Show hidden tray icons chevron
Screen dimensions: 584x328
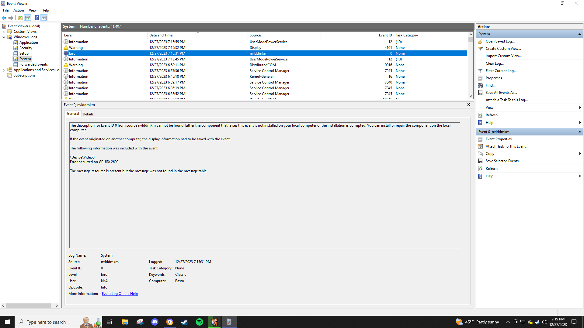coord(508,322)
